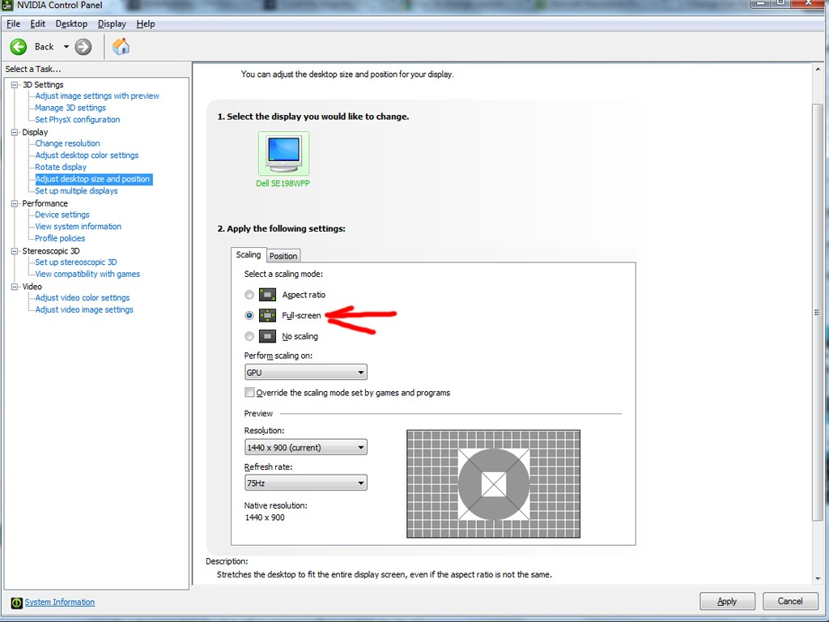Image resolution: width=829 pixels, height=622 pixels.
Task: Open the Resolution 1440 x 900 dropdown
Action: [x=305, y=447]
